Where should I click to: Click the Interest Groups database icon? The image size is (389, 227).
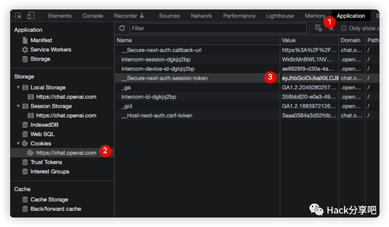25,171
